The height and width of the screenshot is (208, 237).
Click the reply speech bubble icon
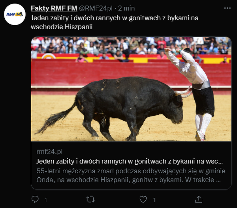point(35,199)
